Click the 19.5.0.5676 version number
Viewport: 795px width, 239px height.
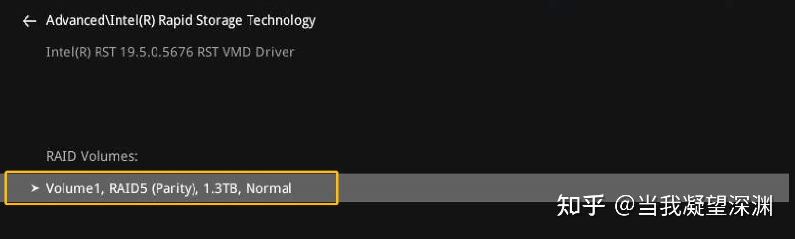[x=157, y=52]
